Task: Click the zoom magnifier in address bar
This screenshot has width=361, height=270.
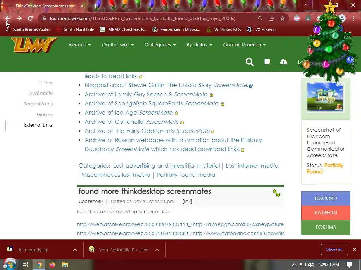Action: pos(260,18)
